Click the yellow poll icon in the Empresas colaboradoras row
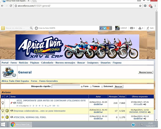Screen dimensions: 161x129 pos(7,111)
